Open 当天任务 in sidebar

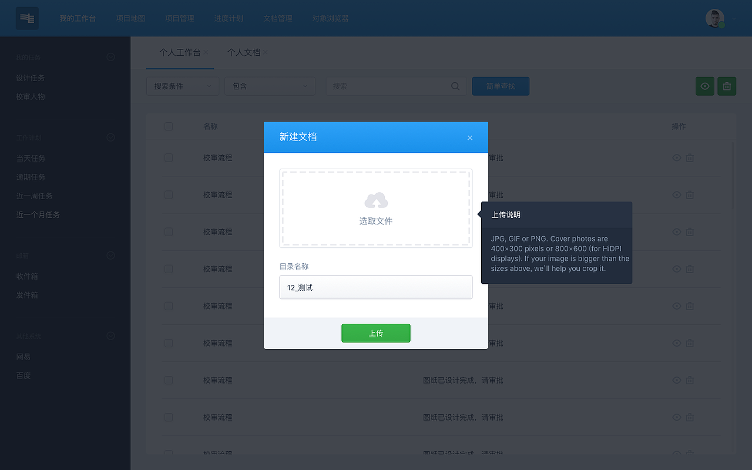pos(31,158)
